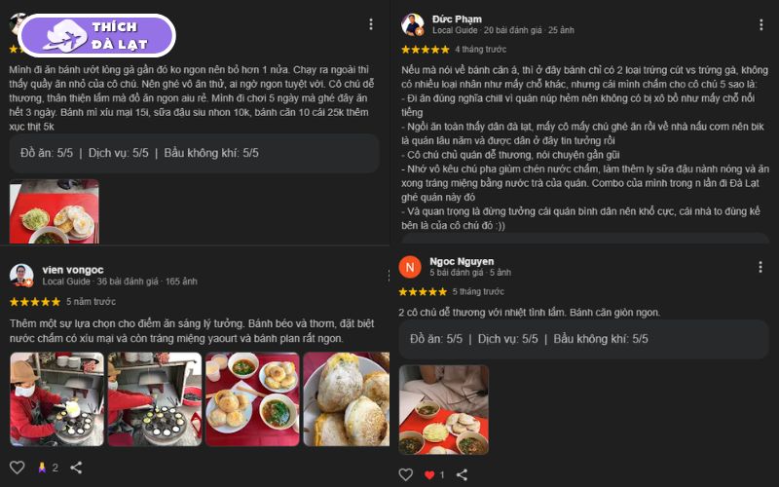This screenshot has height=487, width=779.
Task: Open the Thích Đà Lạt logo badge
Action: 96,35
